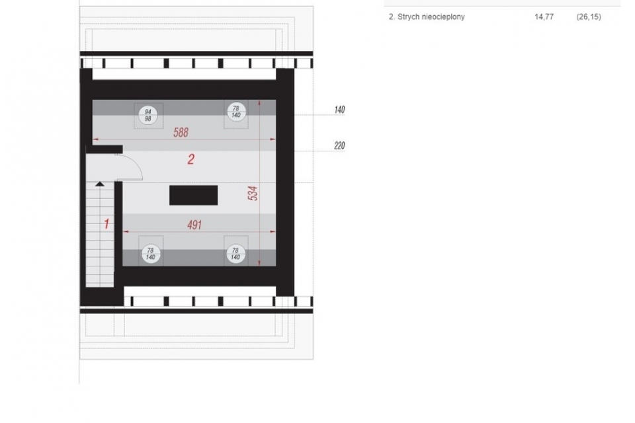
Task: Click the 588 width dimension
Action: tap(181, 132)
